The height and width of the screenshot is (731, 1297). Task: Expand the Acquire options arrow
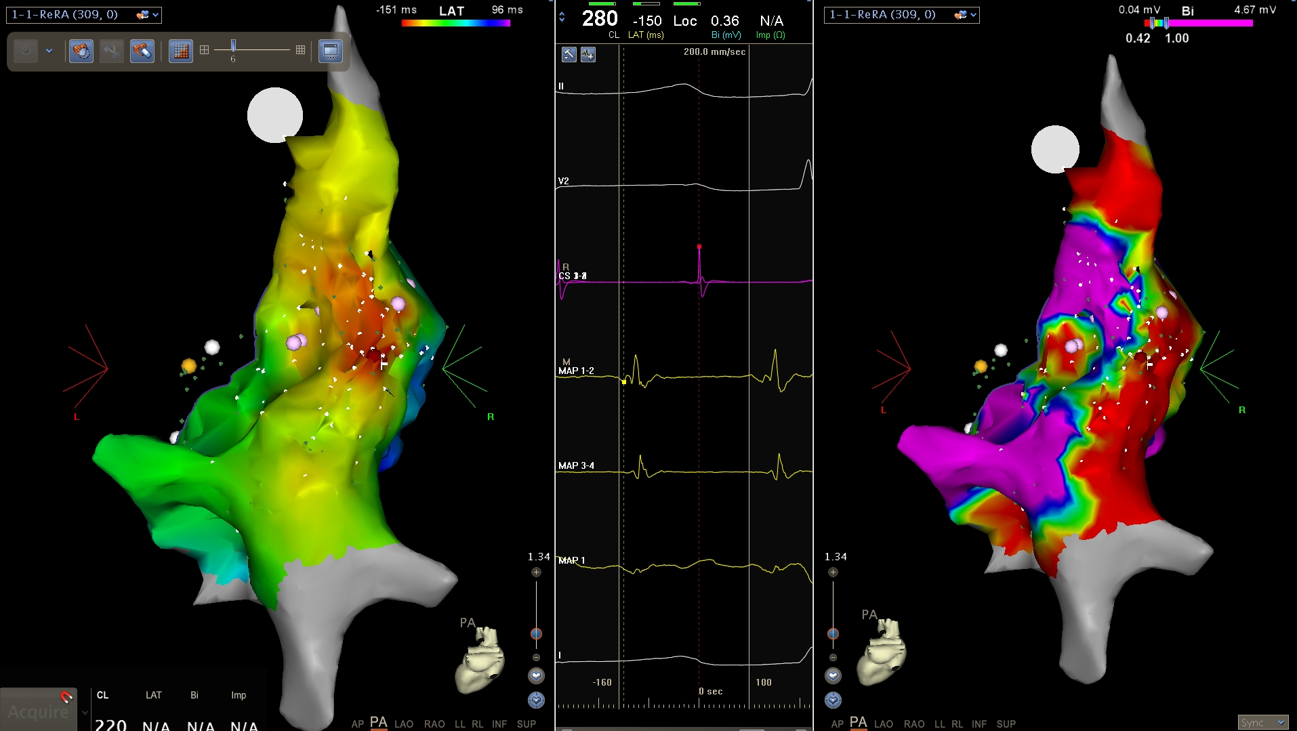coord(85,713)
